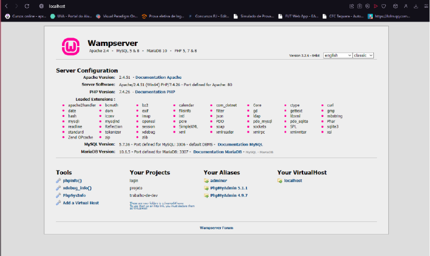This screenshot has height=256, width=430.
Task: Open the user profile icon
Action: coord(406,6)
